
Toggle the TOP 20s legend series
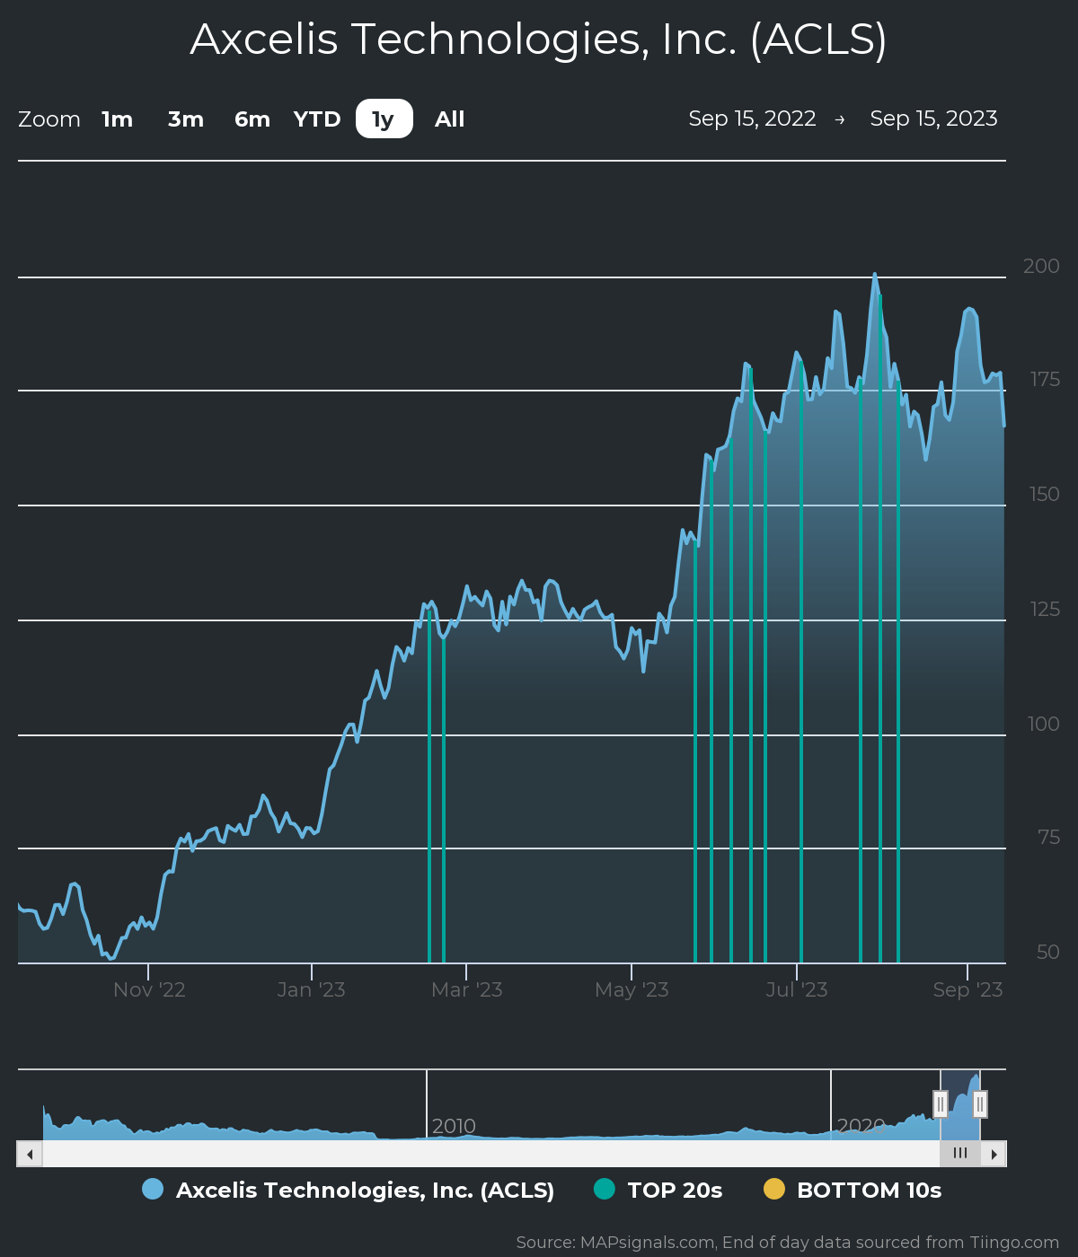coord(658,1190)
